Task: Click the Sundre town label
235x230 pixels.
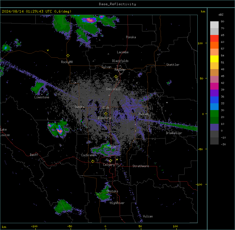Action: [80, 107]
